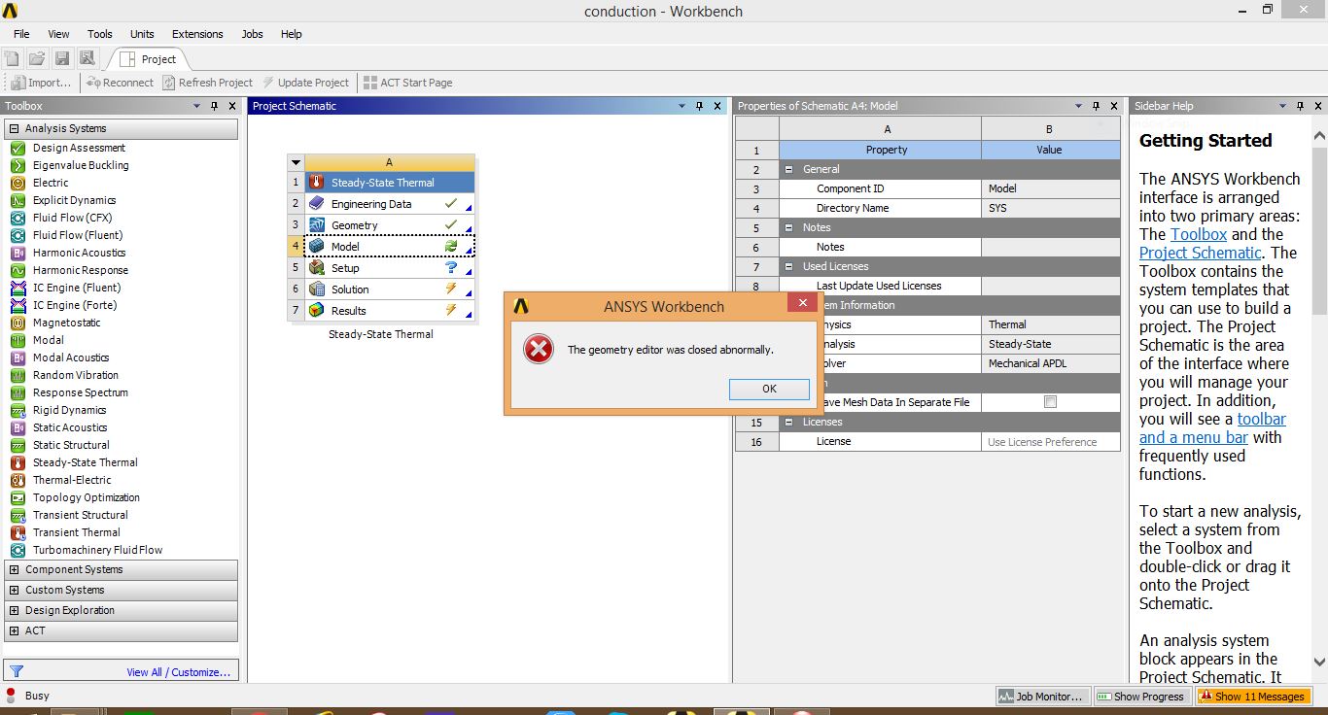The image size is (1328, 715).
Task: Expand the Design Exploration group
Action: pyautogui.click(x=14, y=610)
